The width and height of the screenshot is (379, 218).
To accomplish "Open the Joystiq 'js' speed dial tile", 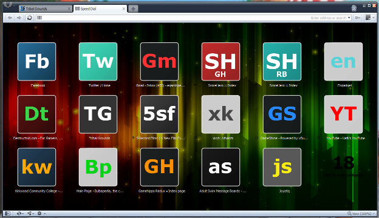I will click(282, 167).
